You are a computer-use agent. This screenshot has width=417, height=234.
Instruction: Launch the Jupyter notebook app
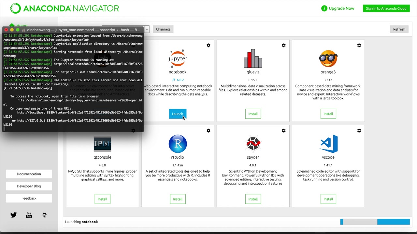pyautogui.click(x=178, y=114)
